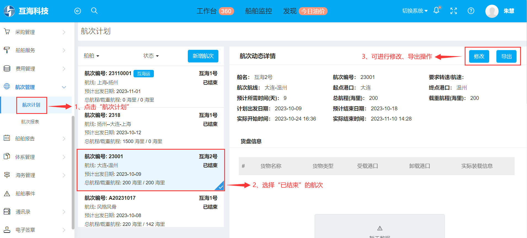This screenshot has height=238, width=527.
Task: Click the 实际装载信息 column header
Action: click(477, 166)
